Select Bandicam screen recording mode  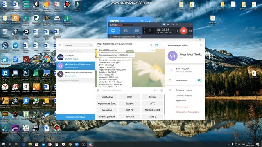coord(113,31)
